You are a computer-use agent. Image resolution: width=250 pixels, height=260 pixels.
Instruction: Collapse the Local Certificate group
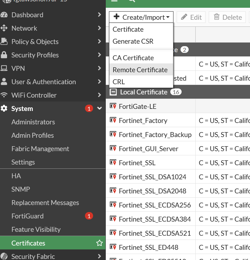113,92
